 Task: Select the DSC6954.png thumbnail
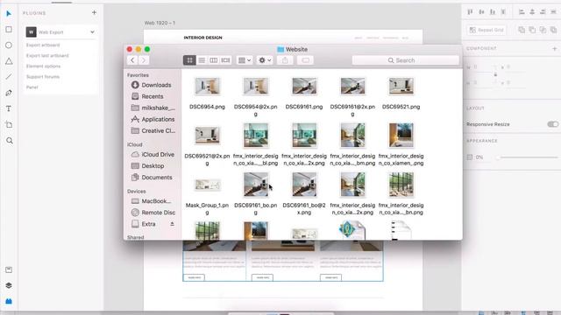[208, 86]
